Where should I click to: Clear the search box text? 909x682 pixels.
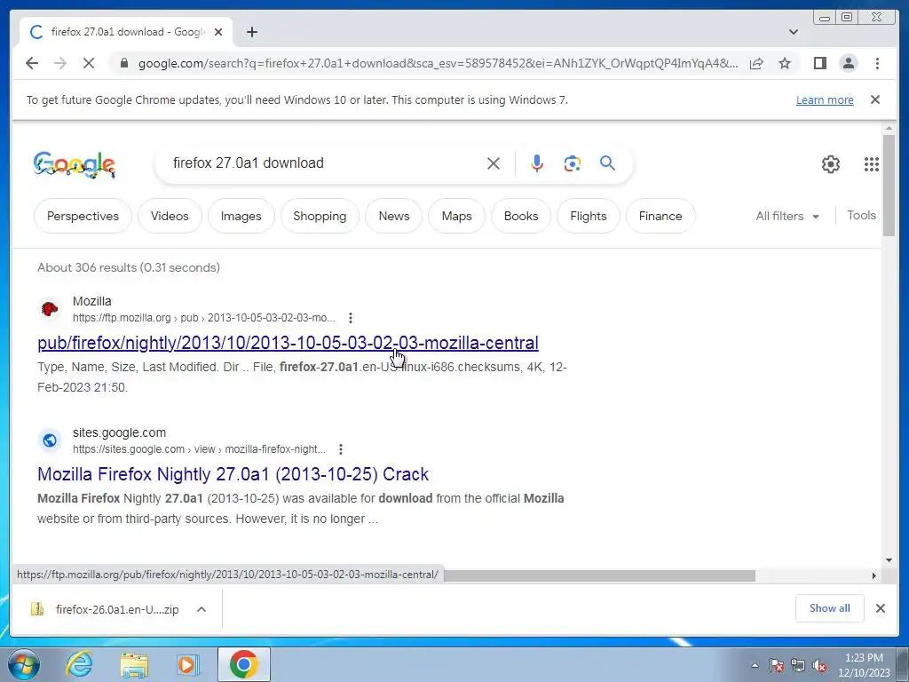pyautogui.click(x=494, y=163)
